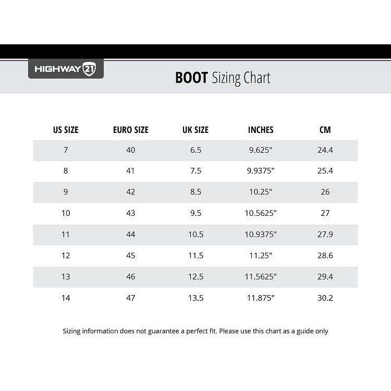The height and width of the screenshot is (391, 391).
Task: Select the US SIZE column header
Action: click(x=66, y=130)
